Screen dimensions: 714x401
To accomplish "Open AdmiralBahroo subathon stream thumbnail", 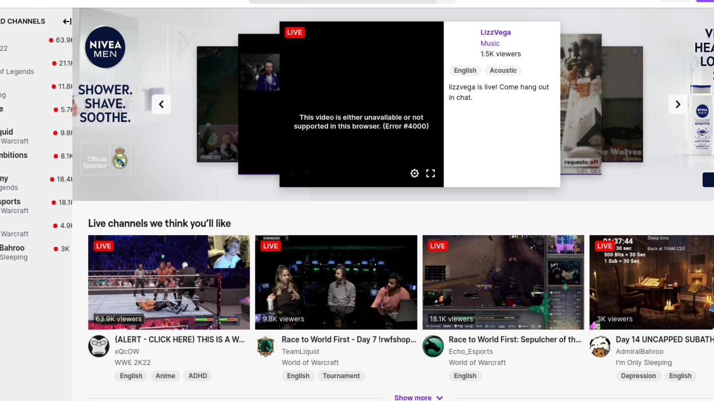I will pyautogui.click(x=652, y=282).
